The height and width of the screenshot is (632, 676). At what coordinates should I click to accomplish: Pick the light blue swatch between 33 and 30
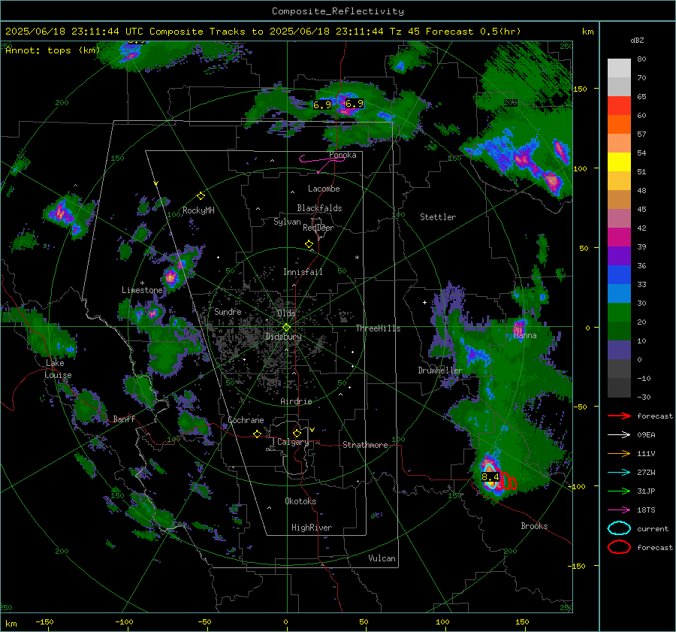619,294
